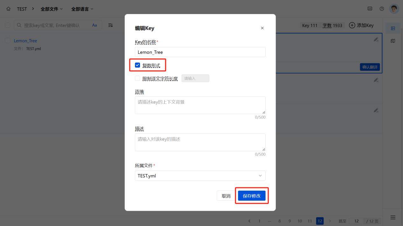Viewport: 403px width, 226px height.
Task: Click the 描述 text area
Action: 200,142
